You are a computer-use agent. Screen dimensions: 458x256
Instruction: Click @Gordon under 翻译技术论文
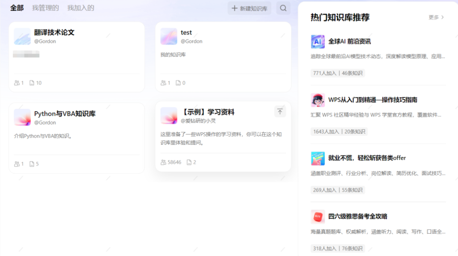(45, 41)
